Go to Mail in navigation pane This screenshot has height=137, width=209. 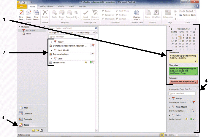(32, 108)
